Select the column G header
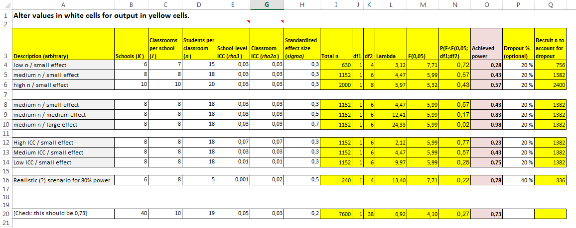Viewport: 576px width, 228px height. click(267, 4)
